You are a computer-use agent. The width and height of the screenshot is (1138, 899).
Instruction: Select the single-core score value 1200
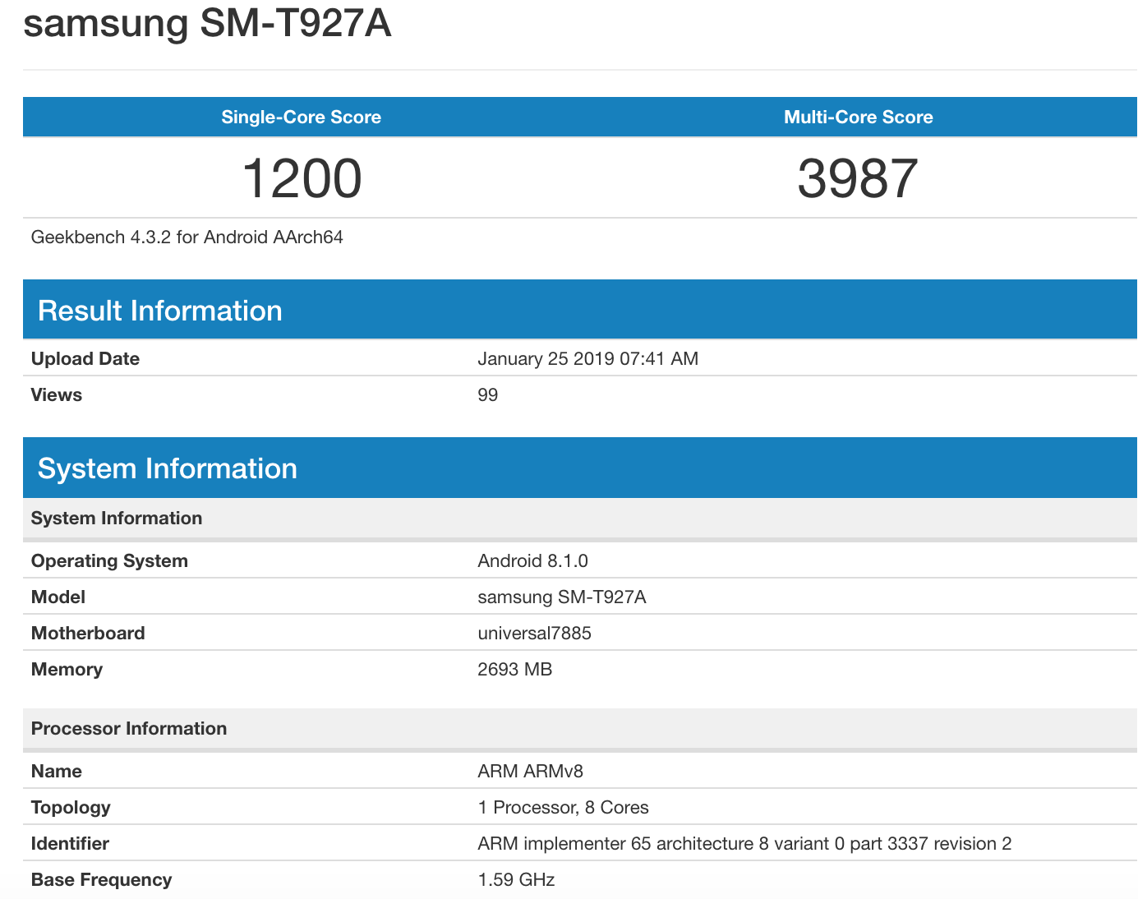302,178
